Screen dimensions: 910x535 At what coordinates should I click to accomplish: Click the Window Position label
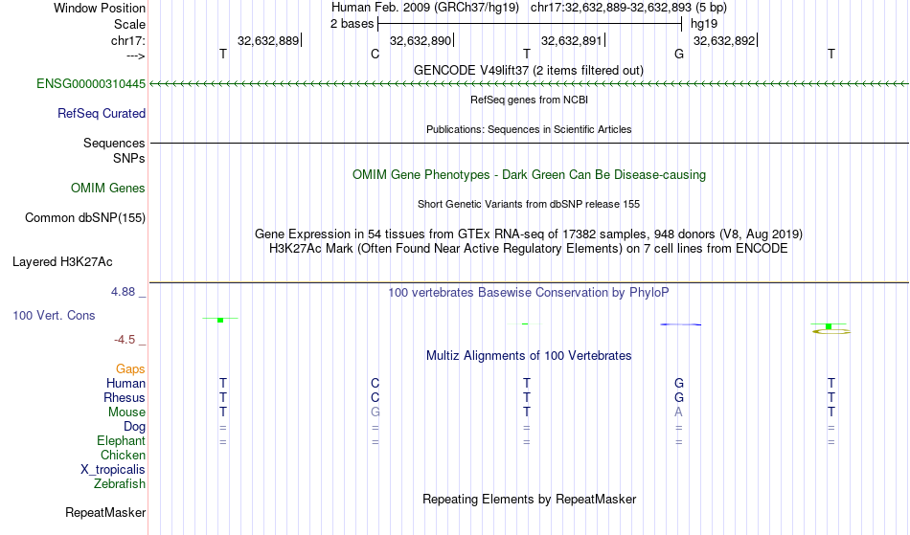(100, 8)
